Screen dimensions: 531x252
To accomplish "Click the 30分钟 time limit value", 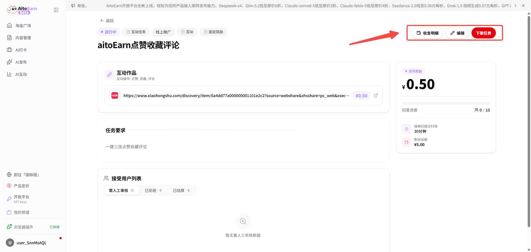I will (x=420, y=131).
